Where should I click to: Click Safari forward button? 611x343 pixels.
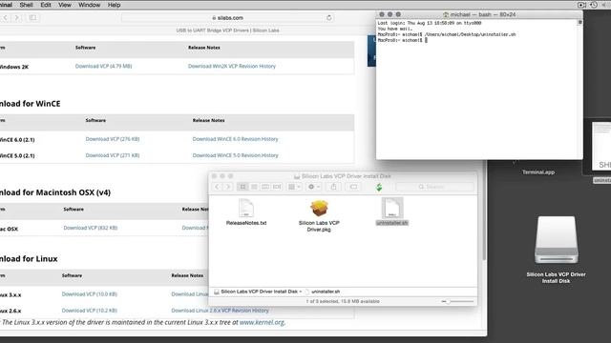pos(17,18)
